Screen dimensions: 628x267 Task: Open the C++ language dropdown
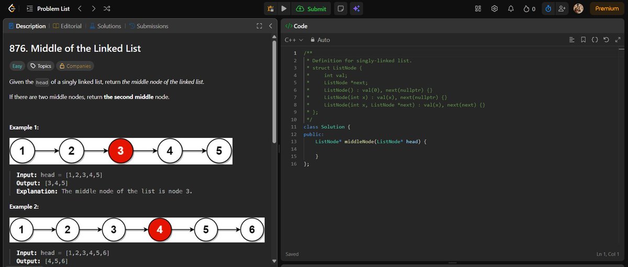click(294, 40)
